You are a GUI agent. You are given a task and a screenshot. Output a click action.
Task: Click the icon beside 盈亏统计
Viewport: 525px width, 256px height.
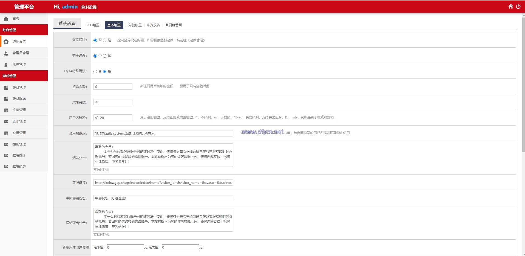[6, 156]
